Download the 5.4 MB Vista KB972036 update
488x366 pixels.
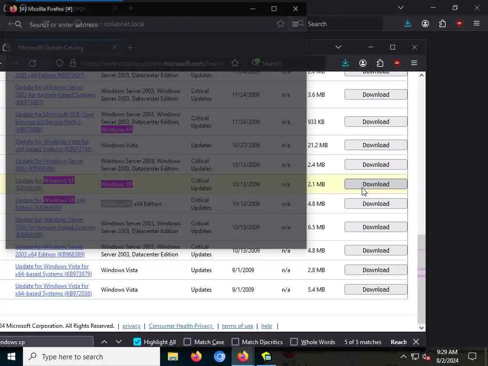[x=376, y=289]
